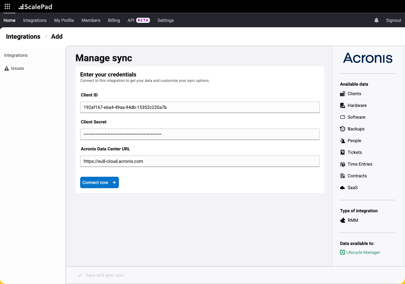Image resolution: width=405 pixels, height=284 pixels.
Task: Open the app grid launcher
Action: pyautogui.click(x=7, y=6)
